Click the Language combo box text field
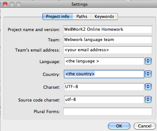 104,61
